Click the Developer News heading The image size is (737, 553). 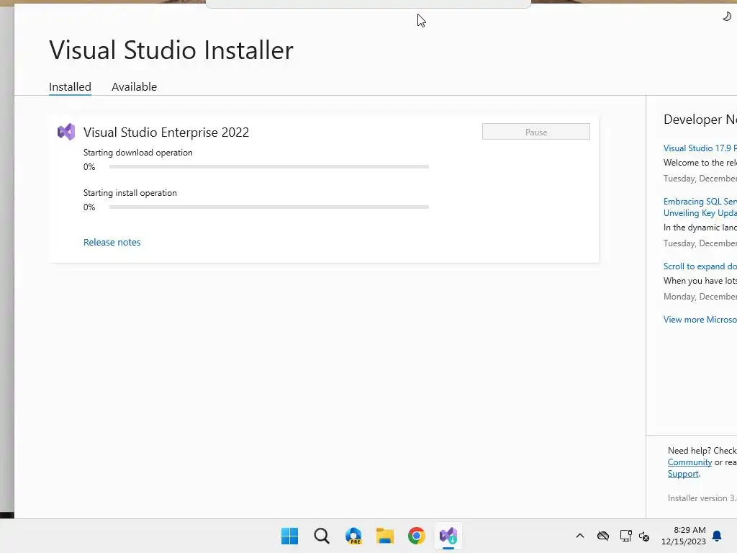pyautogui.click(x=700, y=120)
